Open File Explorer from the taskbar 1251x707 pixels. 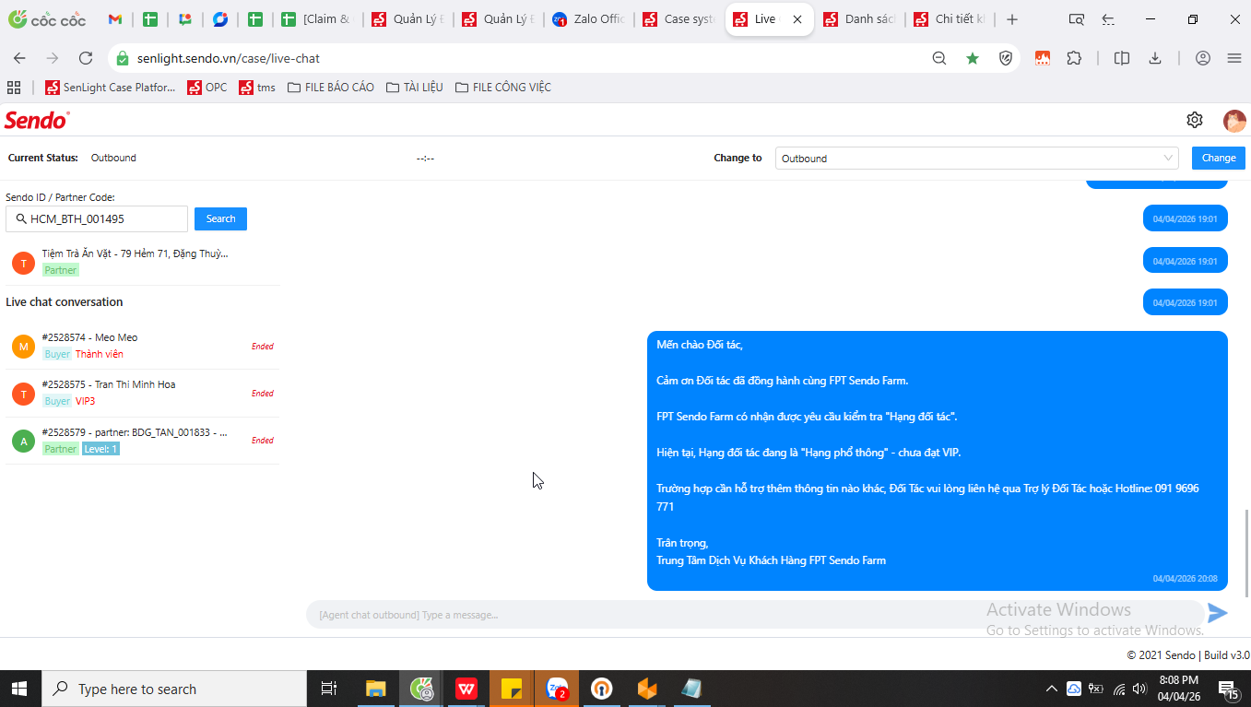[375, 689]
